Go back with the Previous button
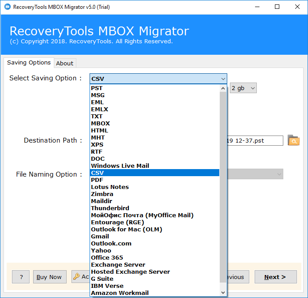 (x=238, y=277)
